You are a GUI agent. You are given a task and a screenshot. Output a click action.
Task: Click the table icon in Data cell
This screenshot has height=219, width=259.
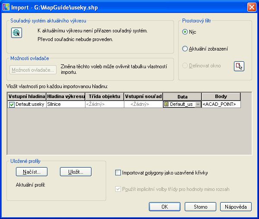pos(167,105)
